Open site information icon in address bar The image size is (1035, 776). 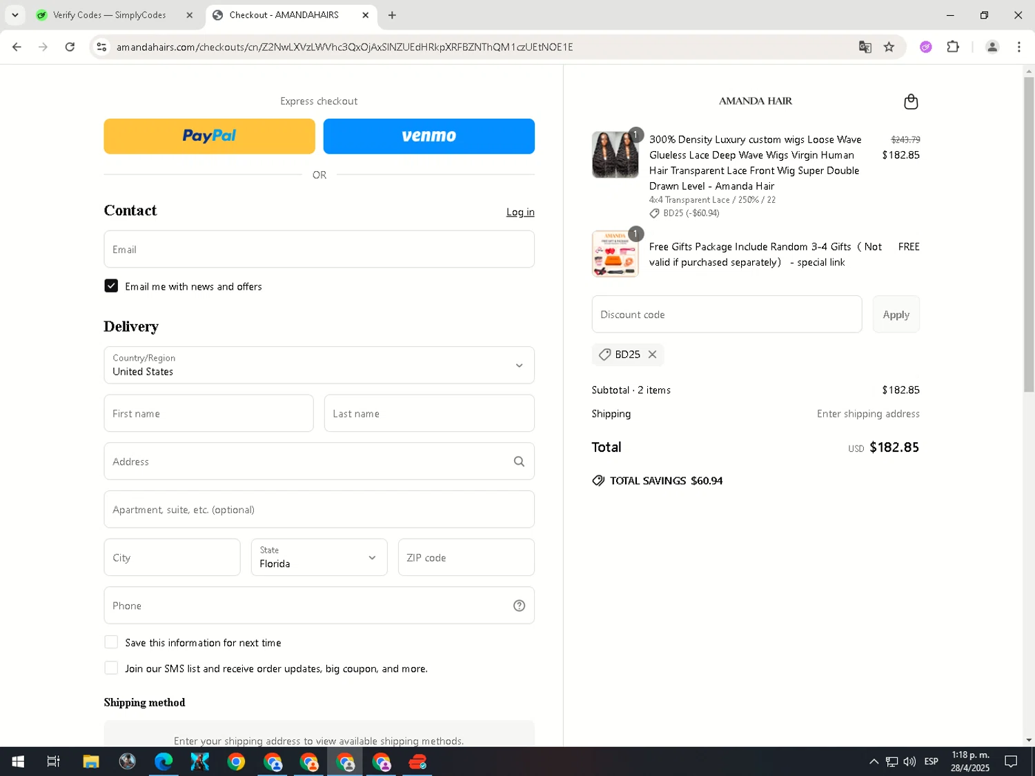click(x=101, y=47)
